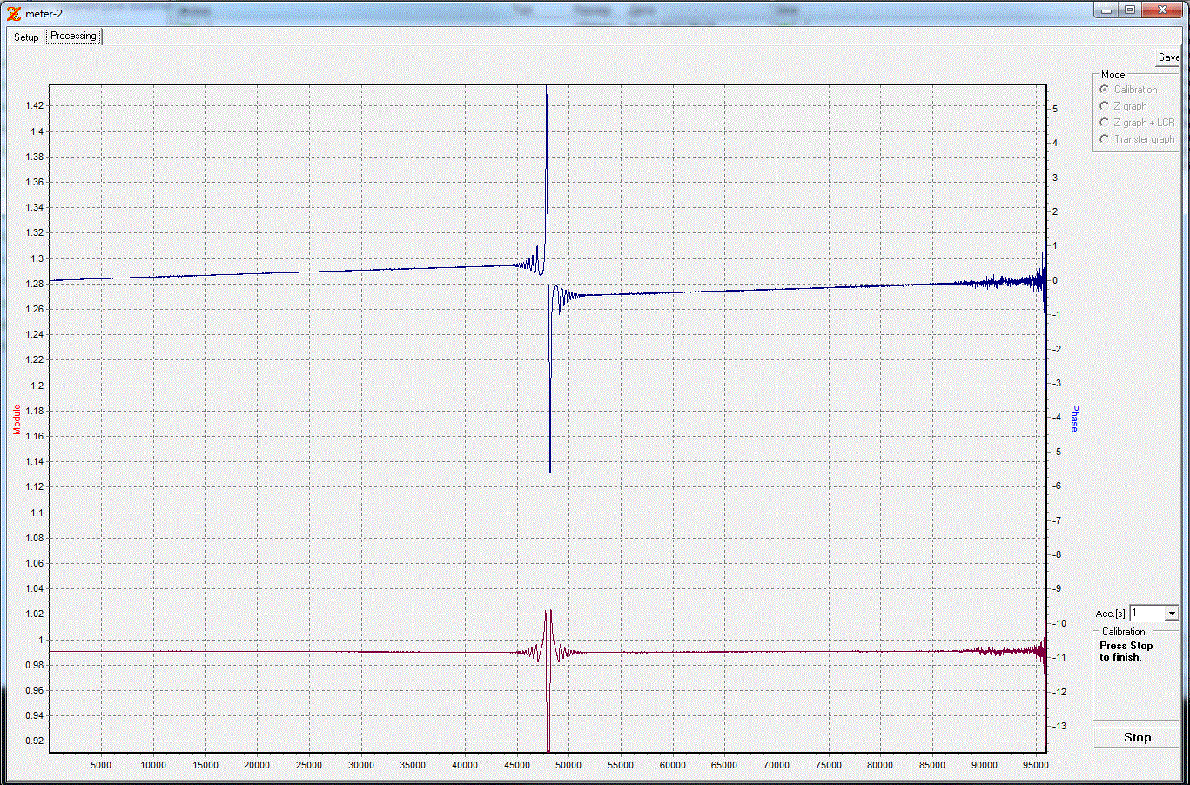Pick the Transfer graph mode
The image size is (1190, 785).
1105,139
